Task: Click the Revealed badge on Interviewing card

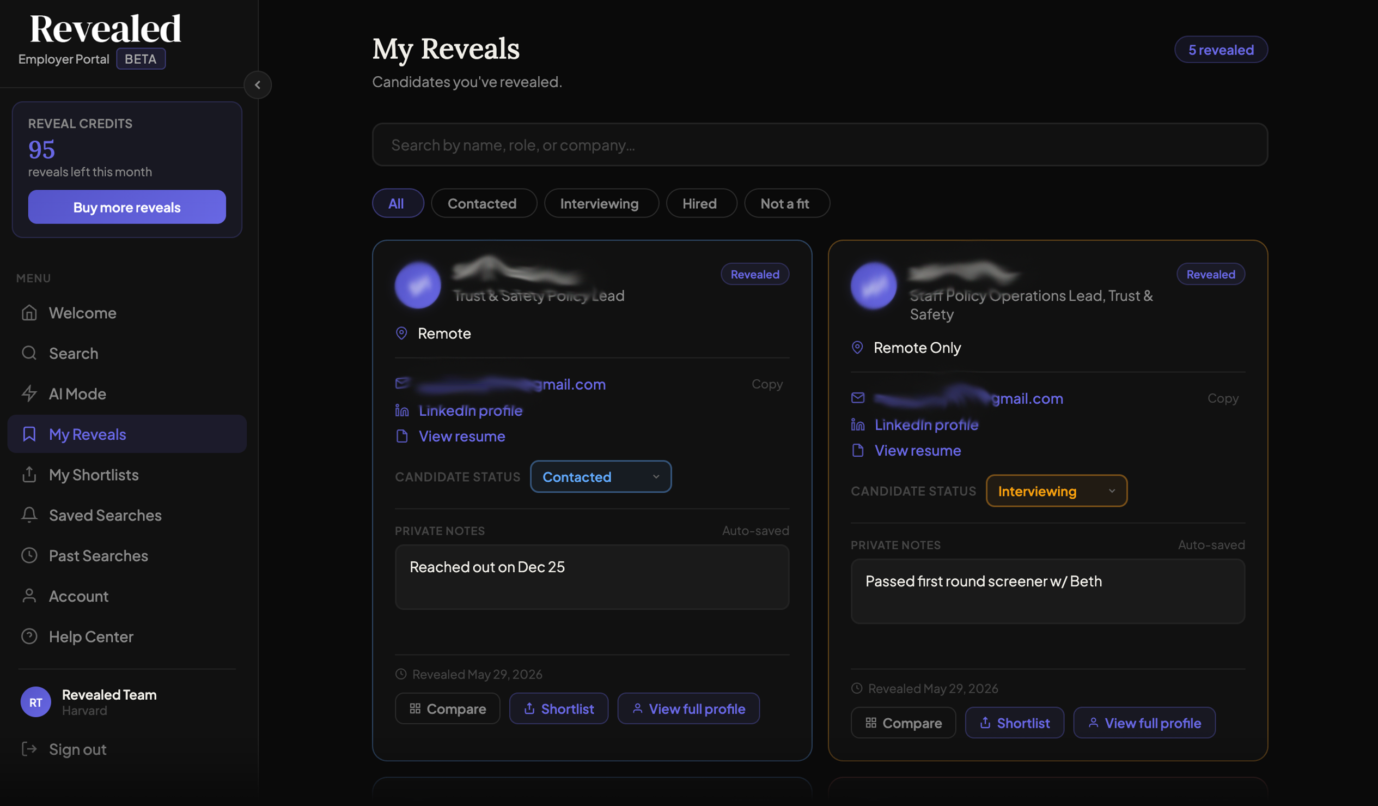Action: 1211,274
